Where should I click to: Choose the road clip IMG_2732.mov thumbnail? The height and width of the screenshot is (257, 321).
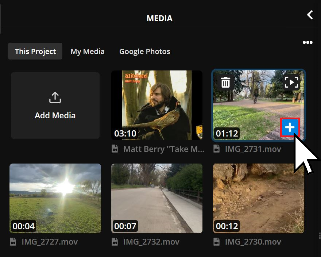pos(157,198)
